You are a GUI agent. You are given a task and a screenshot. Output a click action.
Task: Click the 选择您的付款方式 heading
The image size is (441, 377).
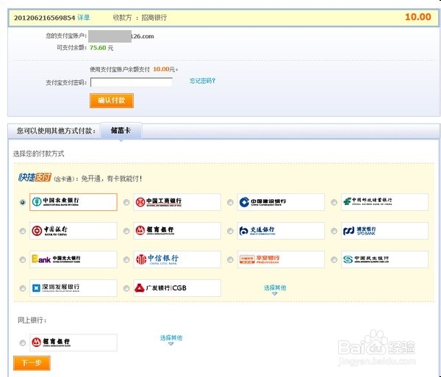pos(38,154)
